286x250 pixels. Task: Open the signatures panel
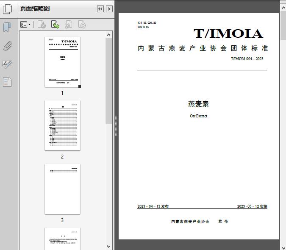click(7, 64)
